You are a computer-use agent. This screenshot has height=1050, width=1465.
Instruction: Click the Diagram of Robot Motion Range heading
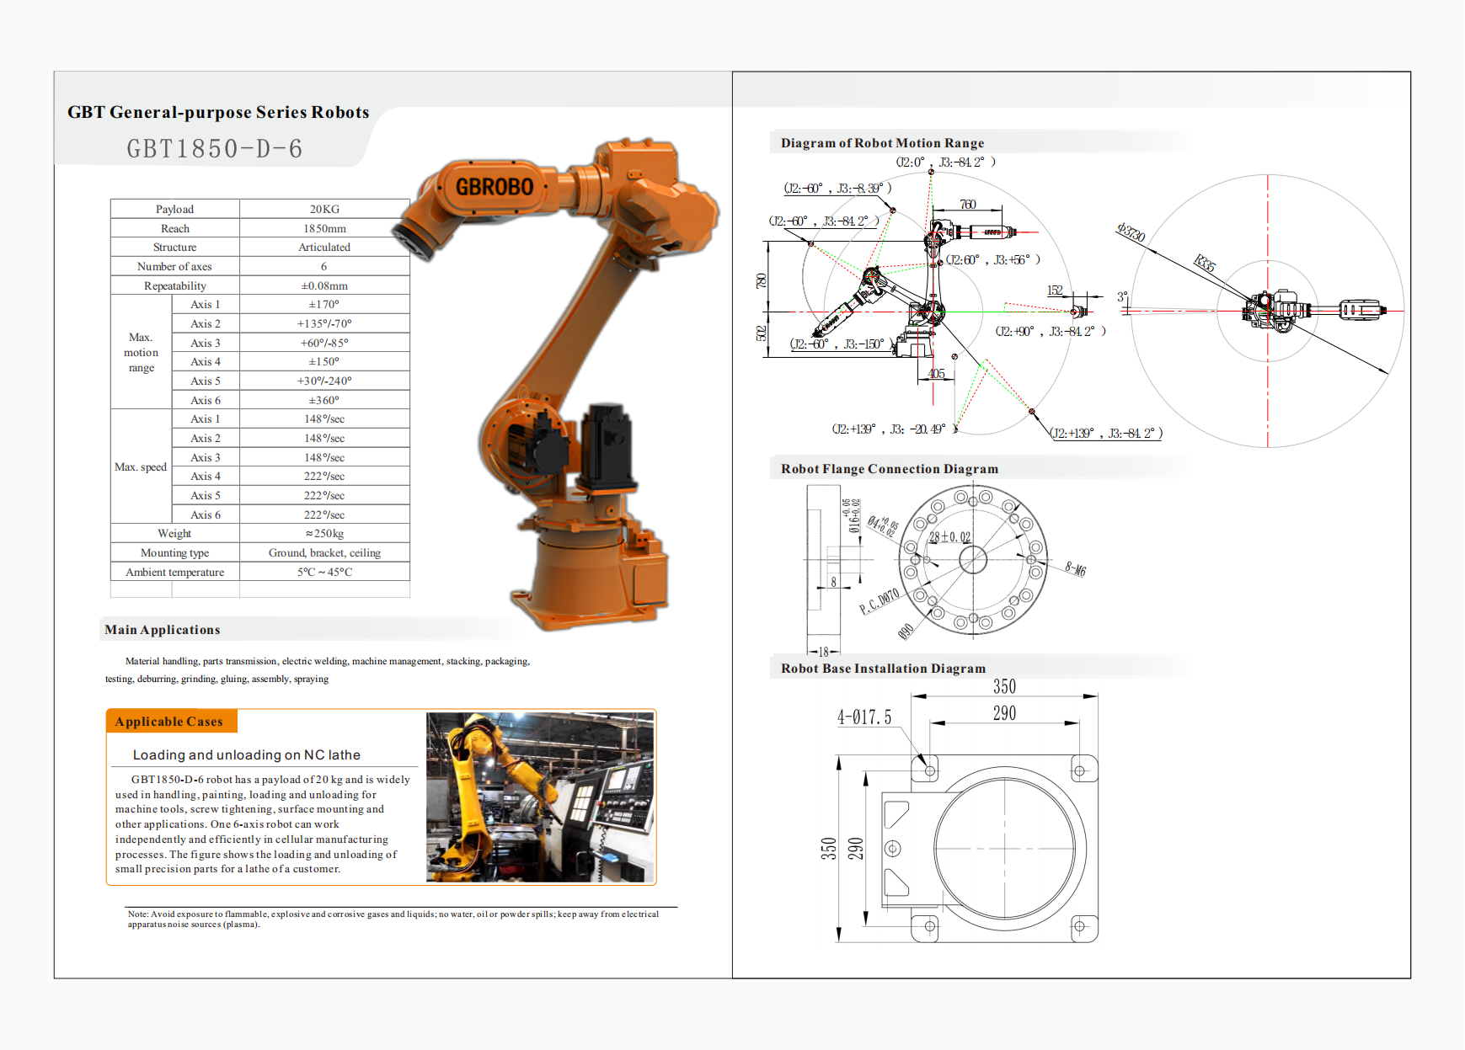[882, 143]
